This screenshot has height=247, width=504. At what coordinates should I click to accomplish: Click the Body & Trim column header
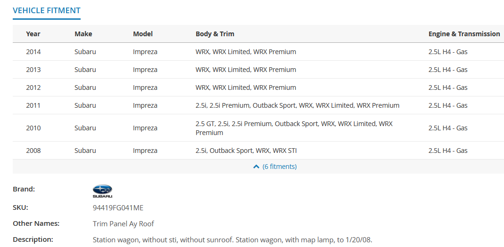[x=215, y=34]
